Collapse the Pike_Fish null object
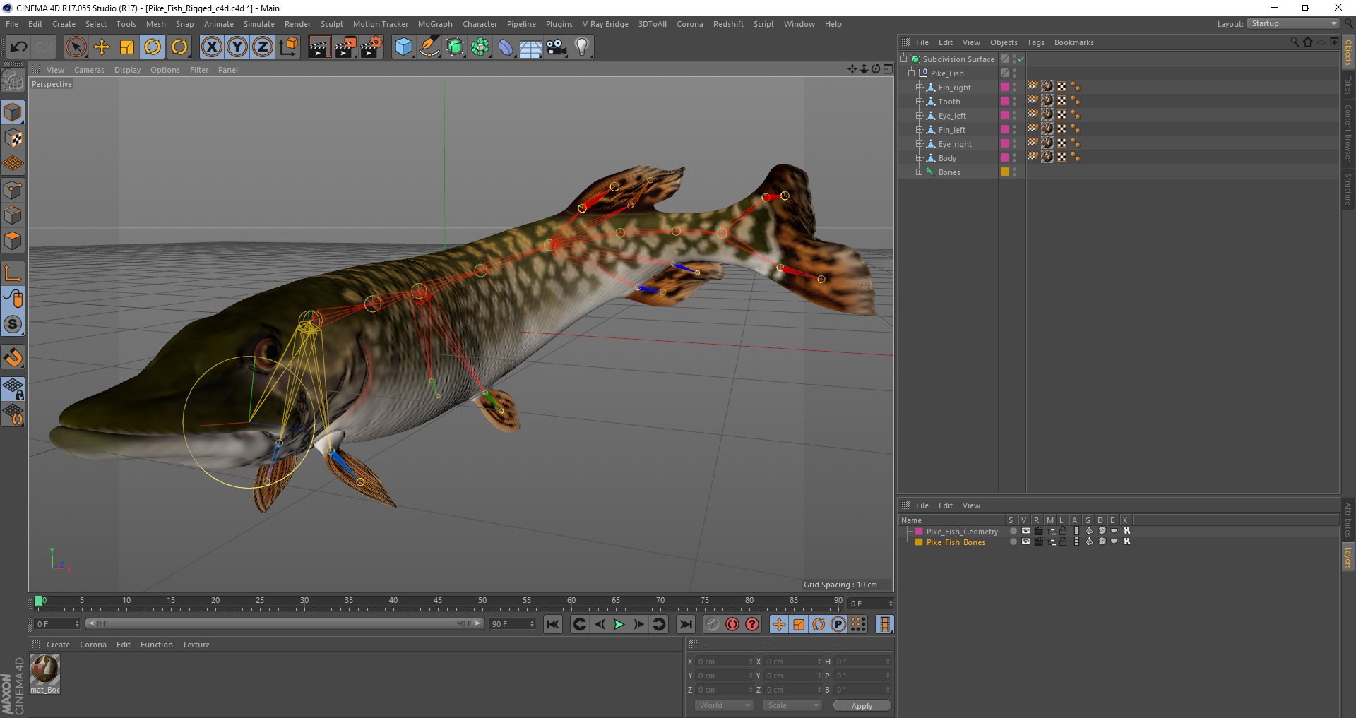The image size is (1356, 718). [912, 73]
